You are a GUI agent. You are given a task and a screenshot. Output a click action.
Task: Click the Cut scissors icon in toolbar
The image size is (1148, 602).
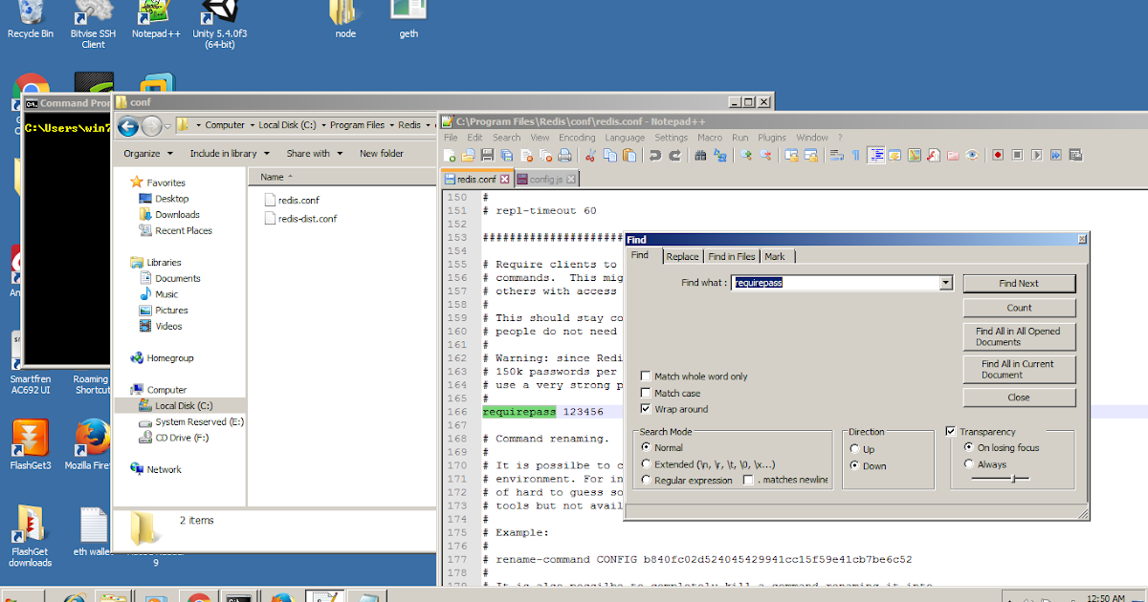point(590,155)
